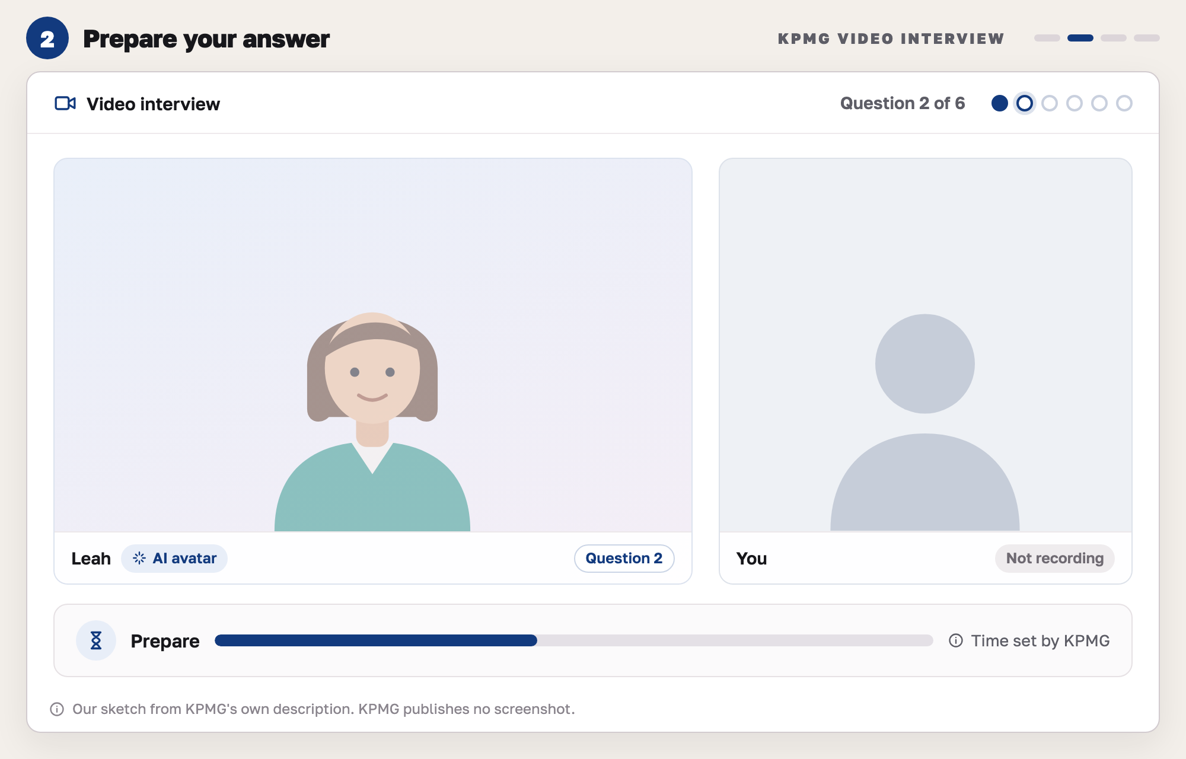Click the Prepare time progress bar
This screenshot has height=759, width=1186.
(574, 640)
